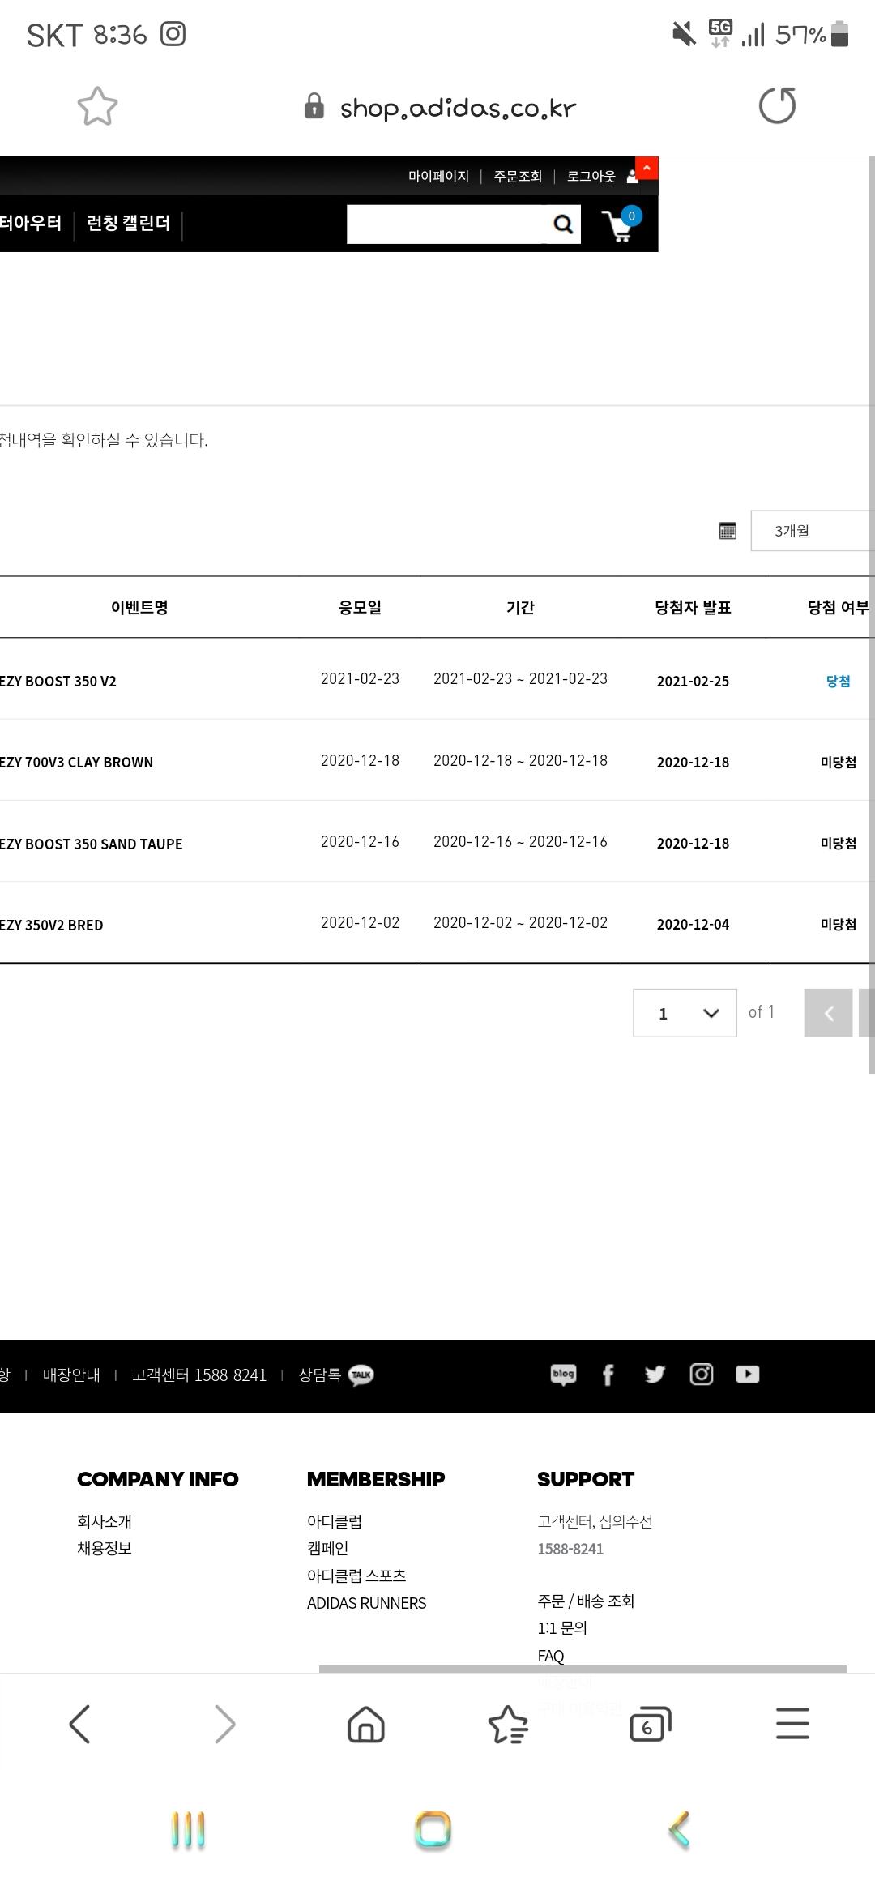Click the 당첨자 발표 column header
This screenshot has width=875, height=1877.
(693, 607)
